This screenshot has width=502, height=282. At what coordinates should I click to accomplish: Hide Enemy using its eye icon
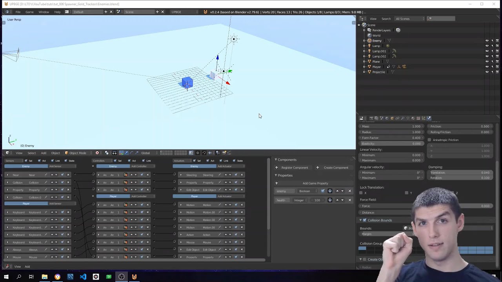(x=487, y=41)
